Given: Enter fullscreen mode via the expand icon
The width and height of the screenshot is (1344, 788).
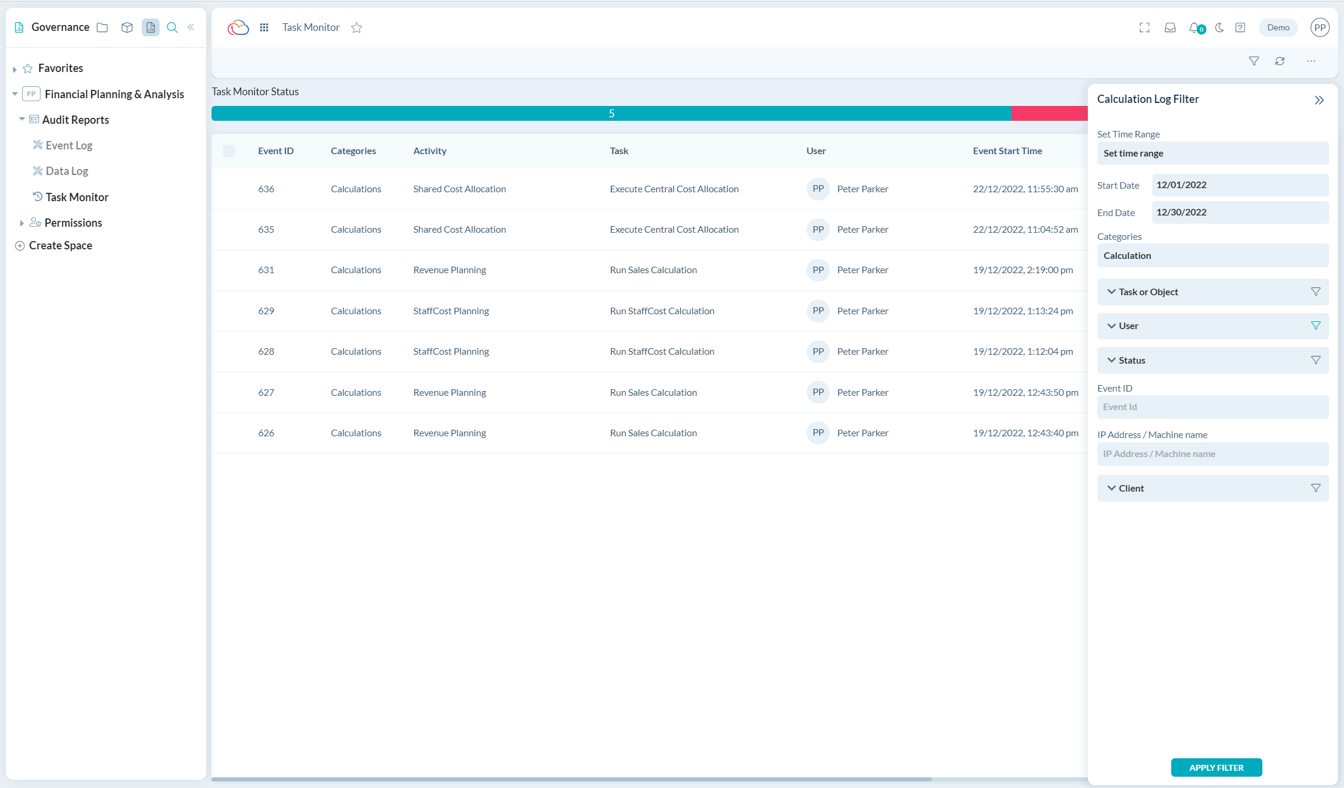Looking at the screenshot, I should [1144, 27].
